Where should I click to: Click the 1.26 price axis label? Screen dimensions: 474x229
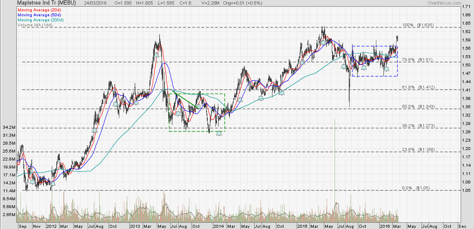[466, 132]
